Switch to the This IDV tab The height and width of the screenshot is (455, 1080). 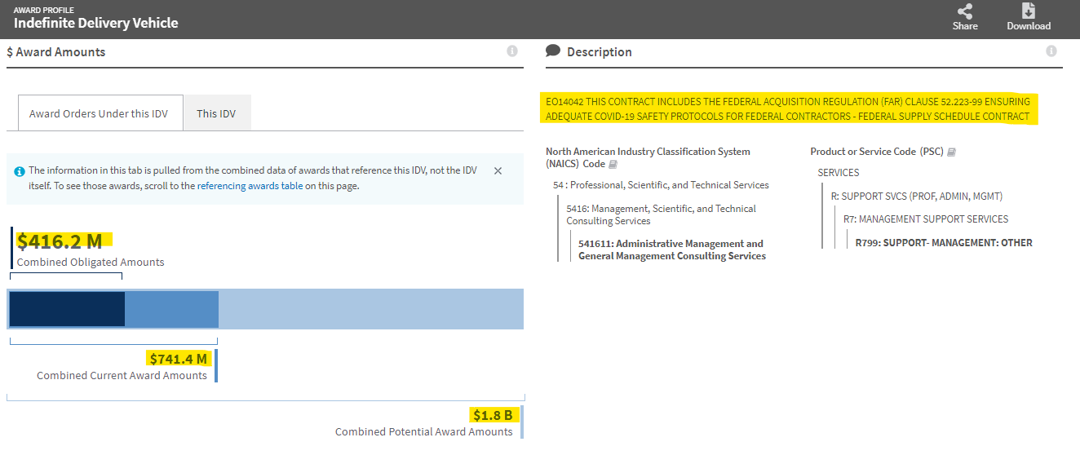pyautogui.click(x=216, y=113)
